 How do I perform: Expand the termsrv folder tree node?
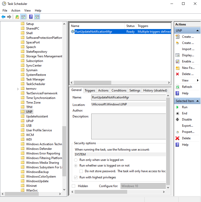click(18, 89)
